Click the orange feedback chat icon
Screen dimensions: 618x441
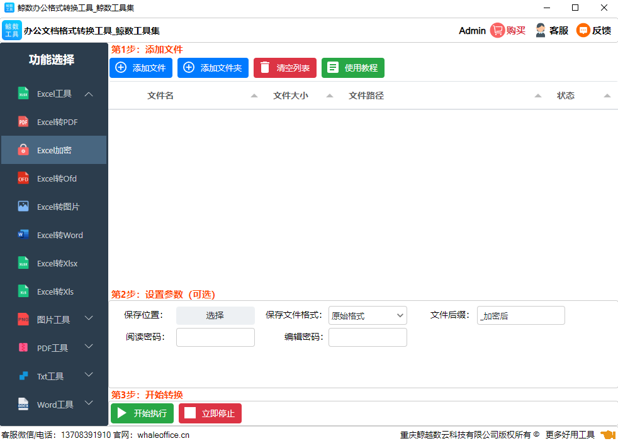coord(583,30)
